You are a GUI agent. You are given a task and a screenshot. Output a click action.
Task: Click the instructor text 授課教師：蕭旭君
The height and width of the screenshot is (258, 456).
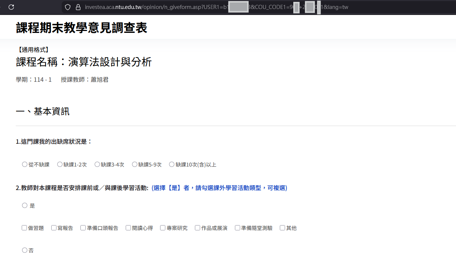click(85, 80)
